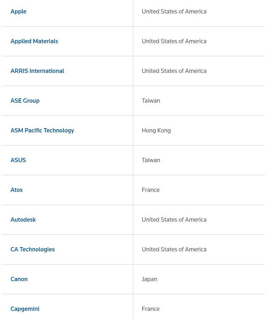
Task: Click the Applied Materials link
Action: 34,41
